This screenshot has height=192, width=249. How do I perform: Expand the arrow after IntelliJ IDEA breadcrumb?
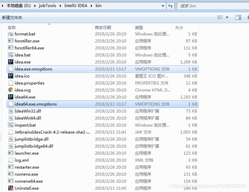coord(92,6)
